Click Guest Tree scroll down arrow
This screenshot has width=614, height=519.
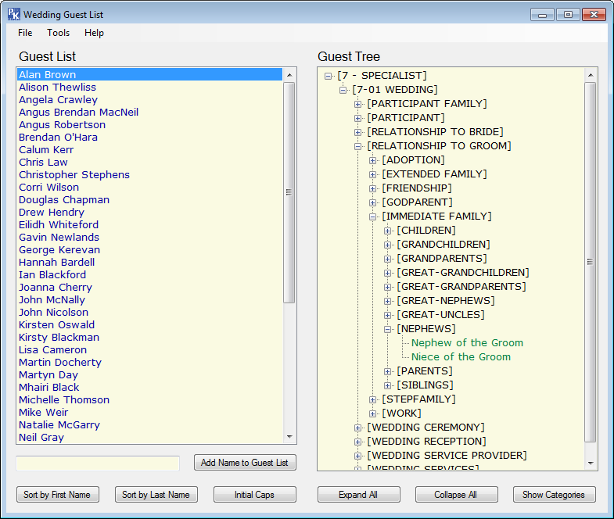(x=591, y=464)
